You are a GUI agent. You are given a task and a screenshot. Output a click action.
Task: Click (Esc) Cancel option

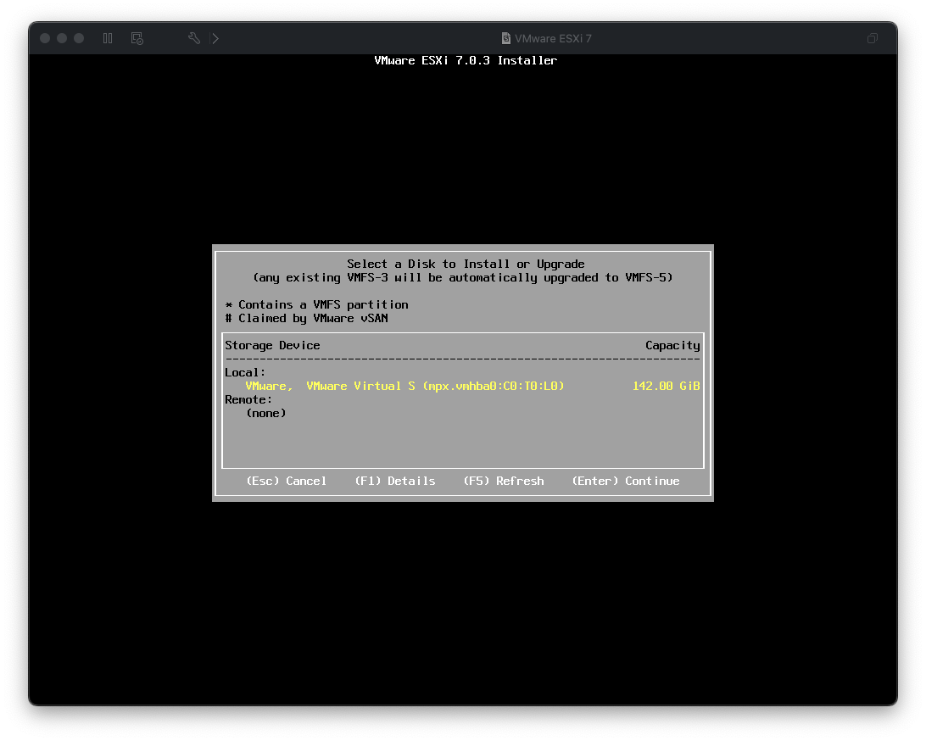tap(286, 481)
